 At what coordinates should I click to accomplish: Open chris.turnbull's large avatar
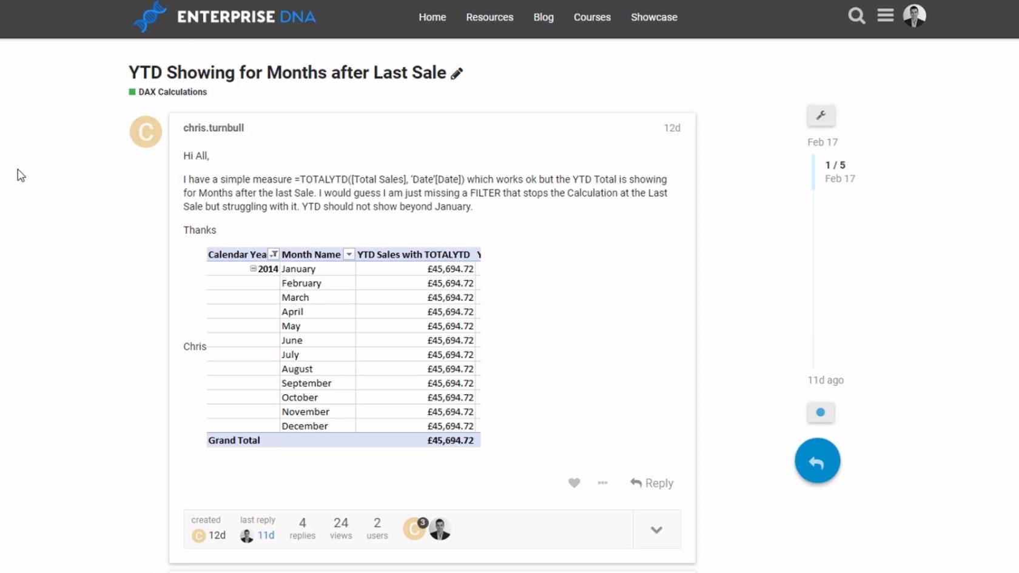pos(146,132)
